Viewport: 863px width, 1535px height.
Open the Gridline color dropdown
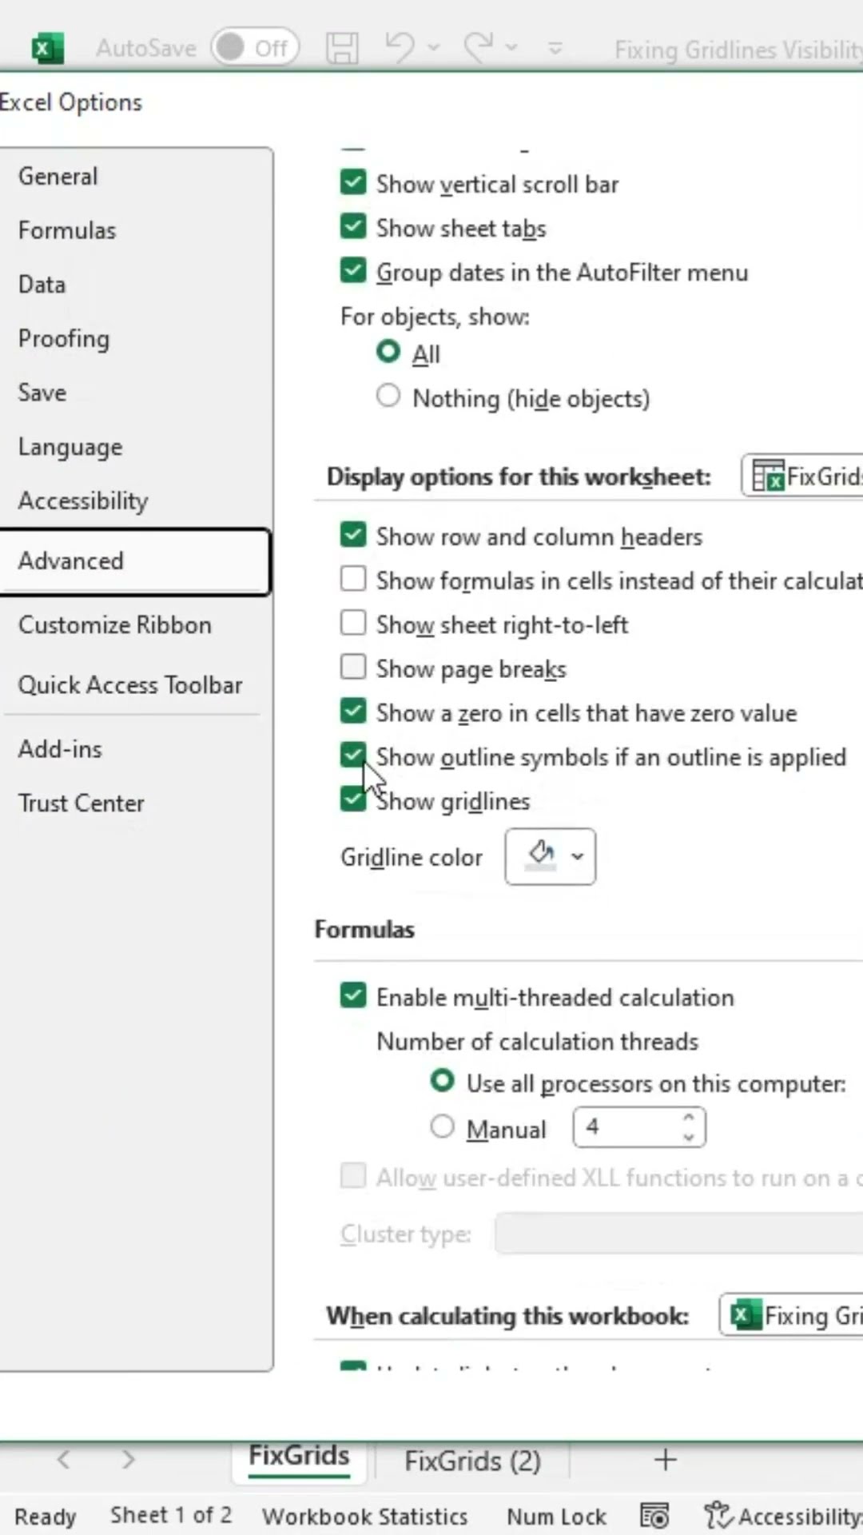(551, 856)
